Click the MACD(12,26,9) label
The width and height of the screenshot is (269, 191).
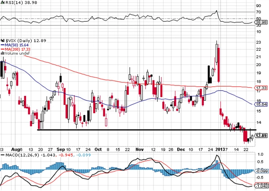pos(20,155)
